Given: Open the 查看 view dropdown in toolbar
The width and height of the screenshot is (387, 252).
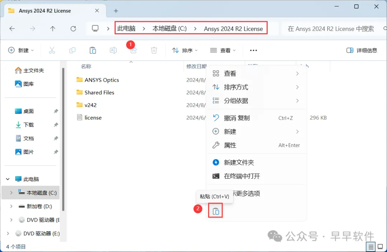Looking at the screenshot, I should (x=223, y=50).
